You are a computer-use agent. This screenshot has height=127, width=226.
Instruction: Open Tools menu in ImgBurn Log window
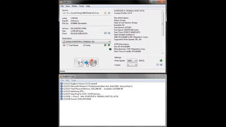pyautogui.click(x=73, y=80)
